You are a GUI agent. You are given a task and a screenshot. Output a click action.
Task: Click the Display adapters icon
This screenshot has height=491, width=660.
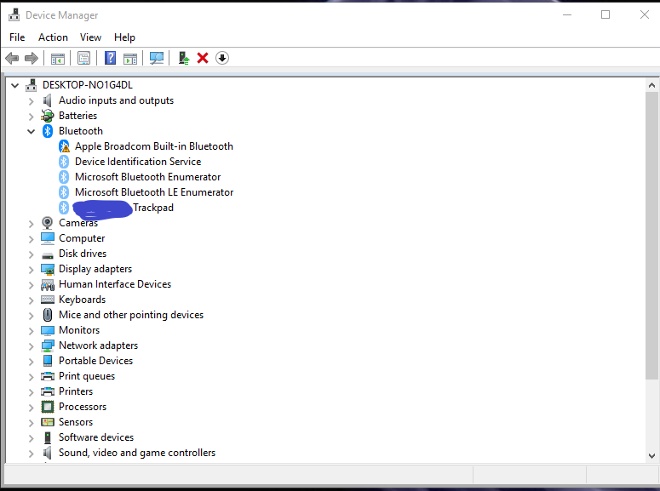click(x=48, y=269)
